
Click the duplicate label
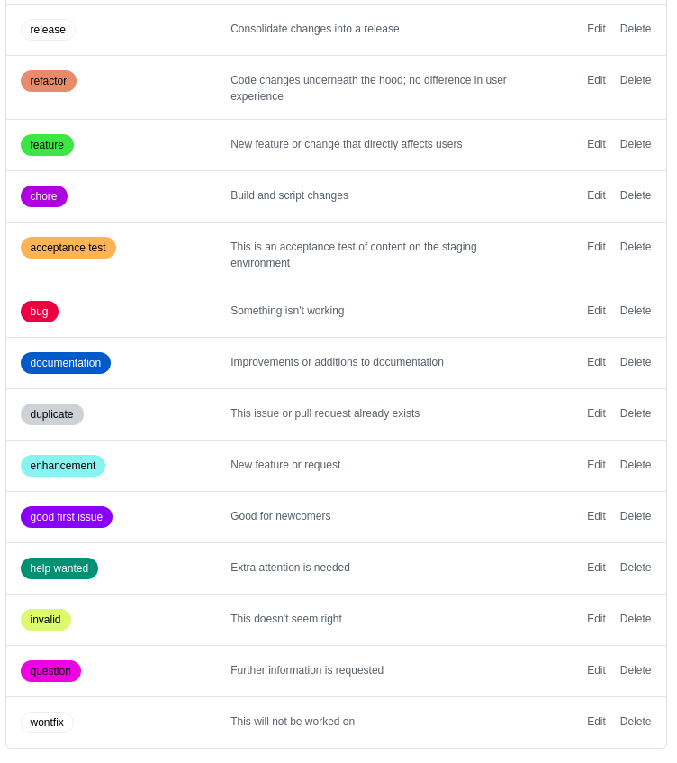tap(51, 414)
